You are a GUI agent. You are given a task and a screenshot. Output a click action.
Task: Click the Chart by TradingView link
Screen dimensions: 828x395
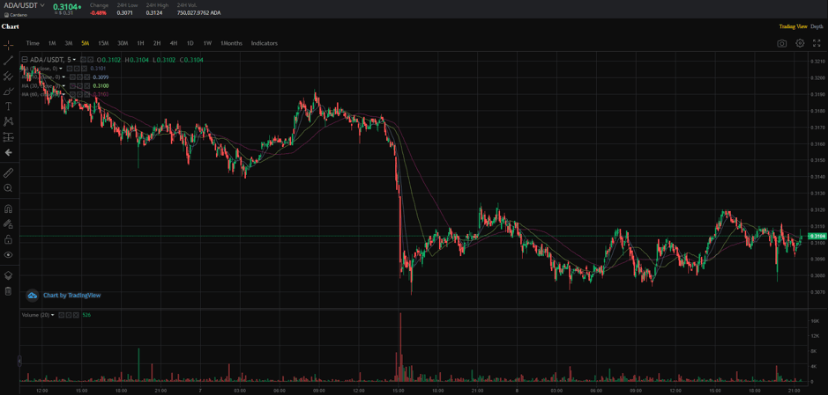[x=71, y=296]
